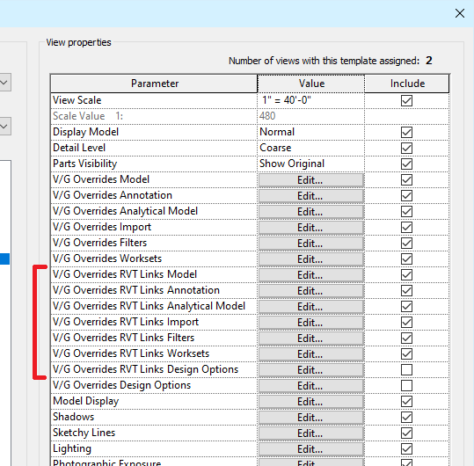The height and width of the screenshot is (466, 474).
Task: Toggle Include checkbox for Detail Level
Action: pyautogui.click(x=406, y=148)
